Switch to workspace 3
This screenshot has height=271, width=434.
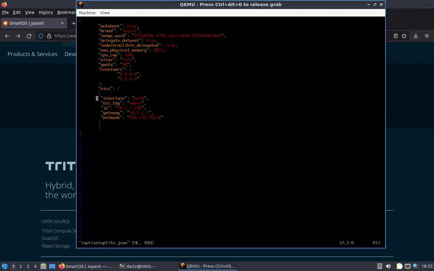pos(28,266)
